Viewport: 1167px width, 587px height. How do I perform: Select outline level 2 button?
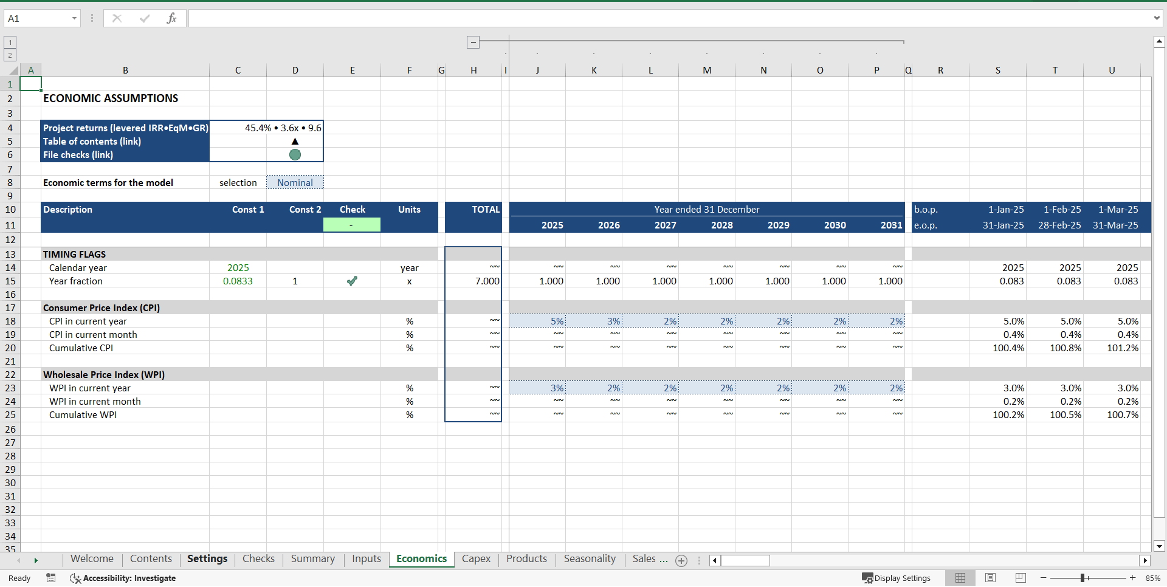pos(10,55)
